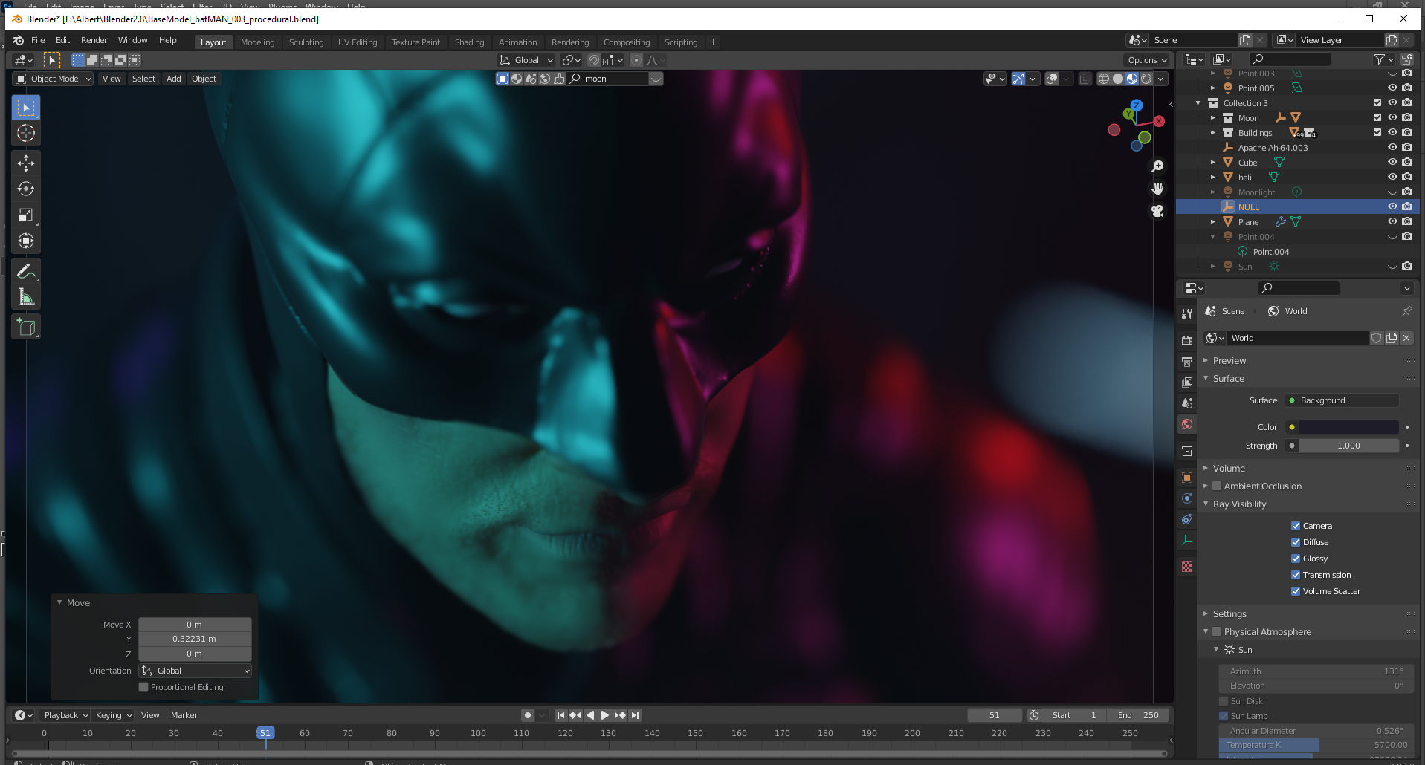Image resolution: width=1425 pixels, height=765 pixels.
Task: Open the Object properties tab
Action: (1187, 478)
